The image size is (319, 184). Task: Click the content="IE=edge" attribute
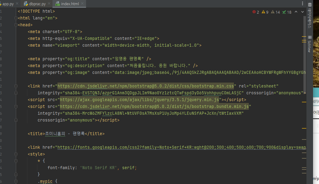[x=136, y=39]
